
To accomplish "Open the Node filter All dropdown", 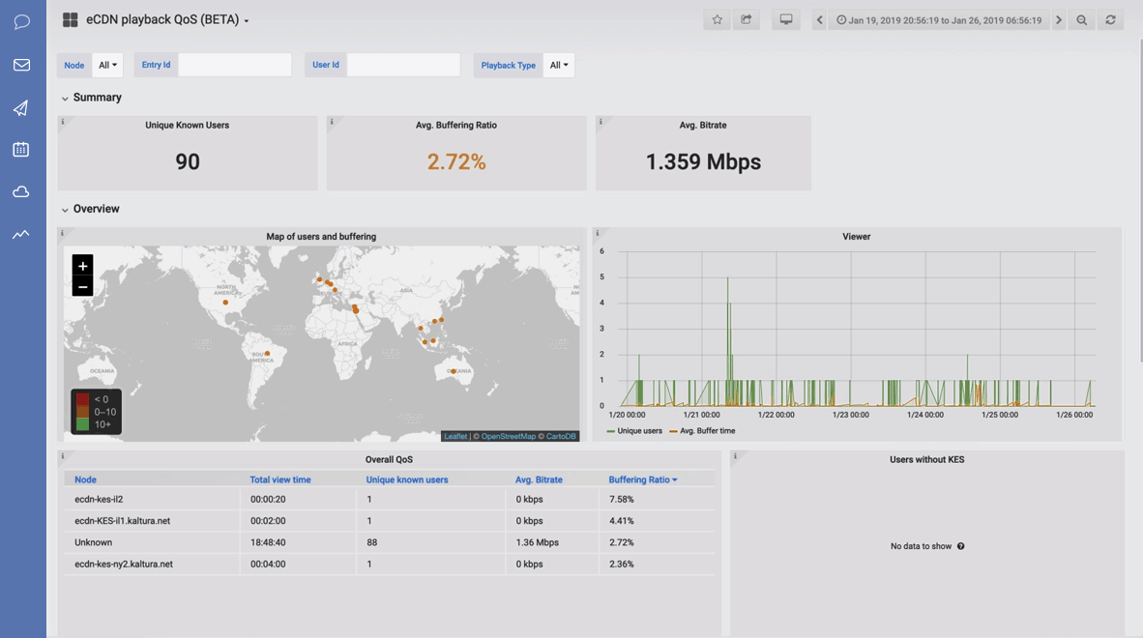I will point(106,65).
